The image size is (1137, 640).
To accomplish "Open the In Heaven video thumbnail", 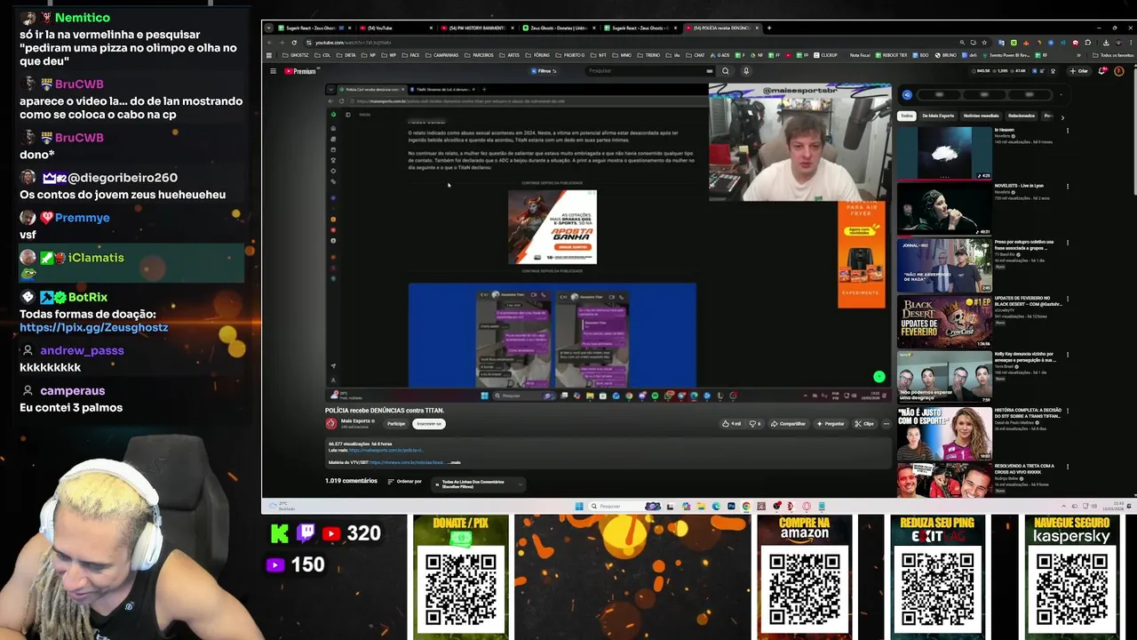I will point(944,153).
